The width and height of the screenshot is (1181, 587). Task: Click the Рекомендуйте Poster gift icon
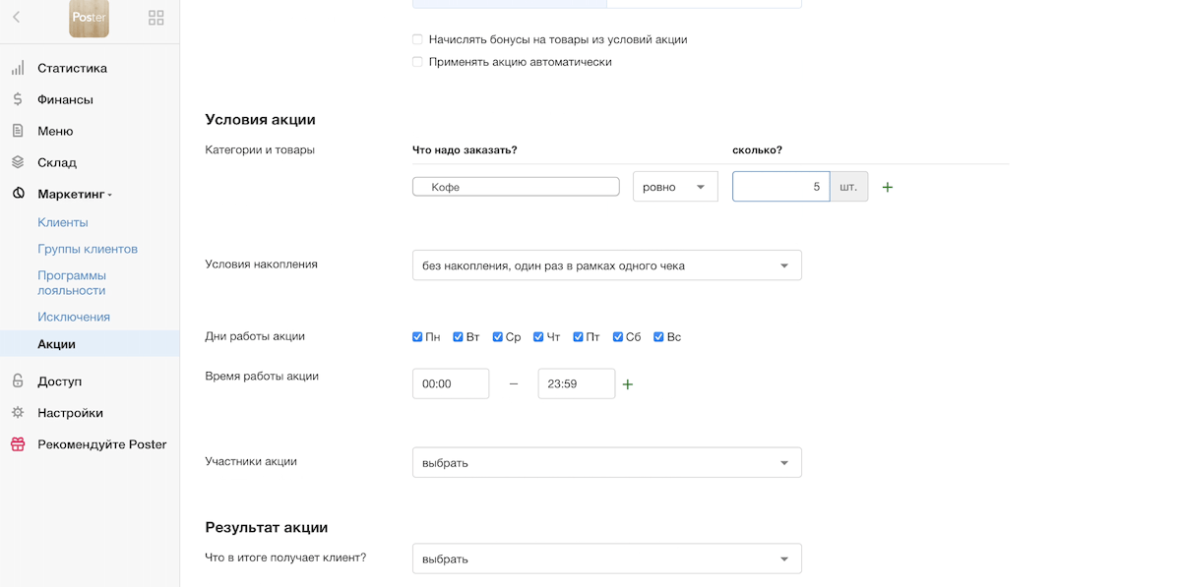(18, 444)
